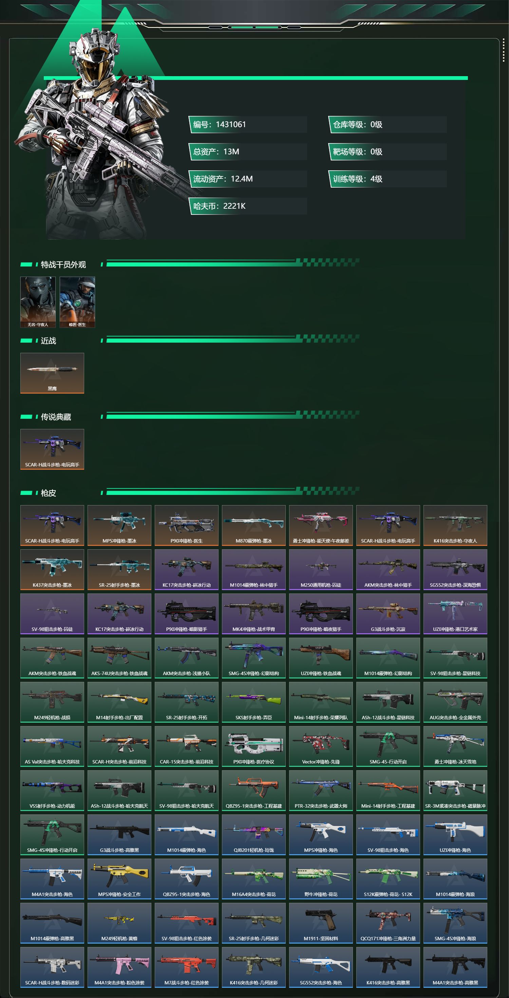Screen dimensions: 509x998
Task: Click the 哈夫币: 2221K info field
Action: 248,206
